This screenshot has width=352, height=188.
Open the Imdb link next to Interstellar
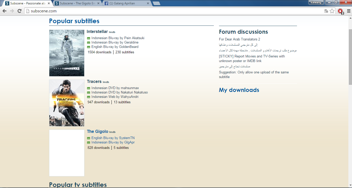(112, 32)
